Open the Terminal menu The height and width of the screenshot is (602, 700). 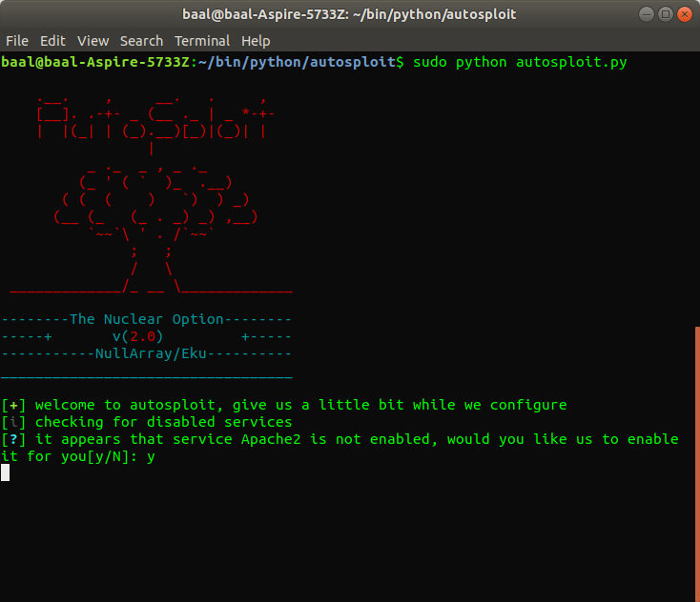202,41
